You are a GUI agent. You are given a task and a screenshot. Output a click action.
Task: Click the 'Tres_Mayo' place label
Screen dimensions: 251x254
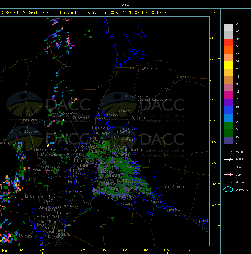100,128
